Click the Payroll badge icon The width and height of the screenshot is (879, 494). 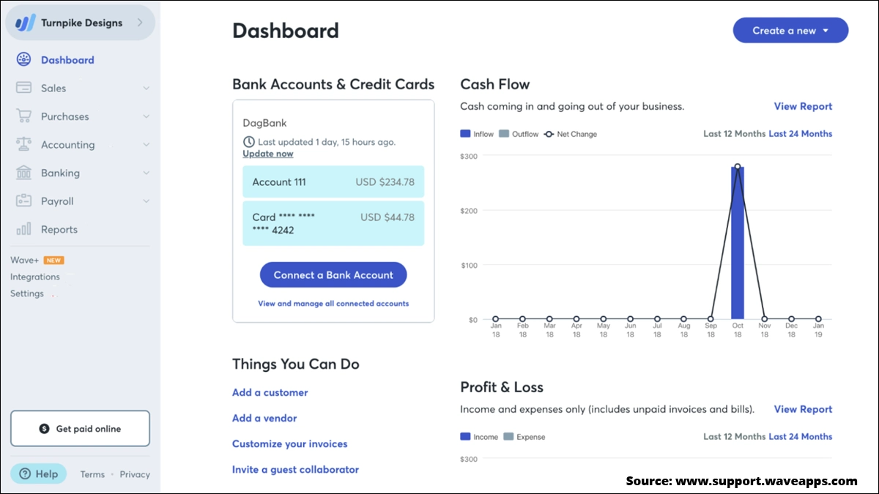click(x=23, y=201)
